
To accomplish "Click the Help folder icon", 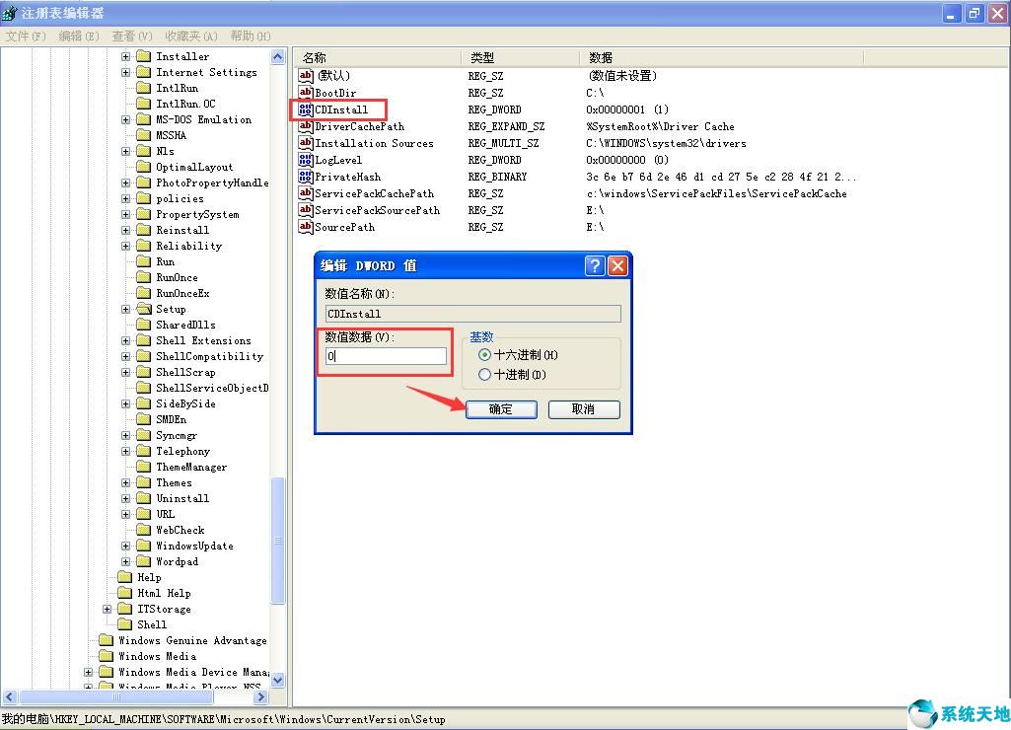I will [125, 577].
